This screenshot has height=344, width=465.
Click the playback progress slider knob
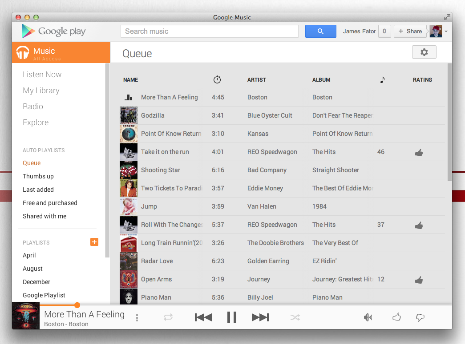(x=77, y=305)
